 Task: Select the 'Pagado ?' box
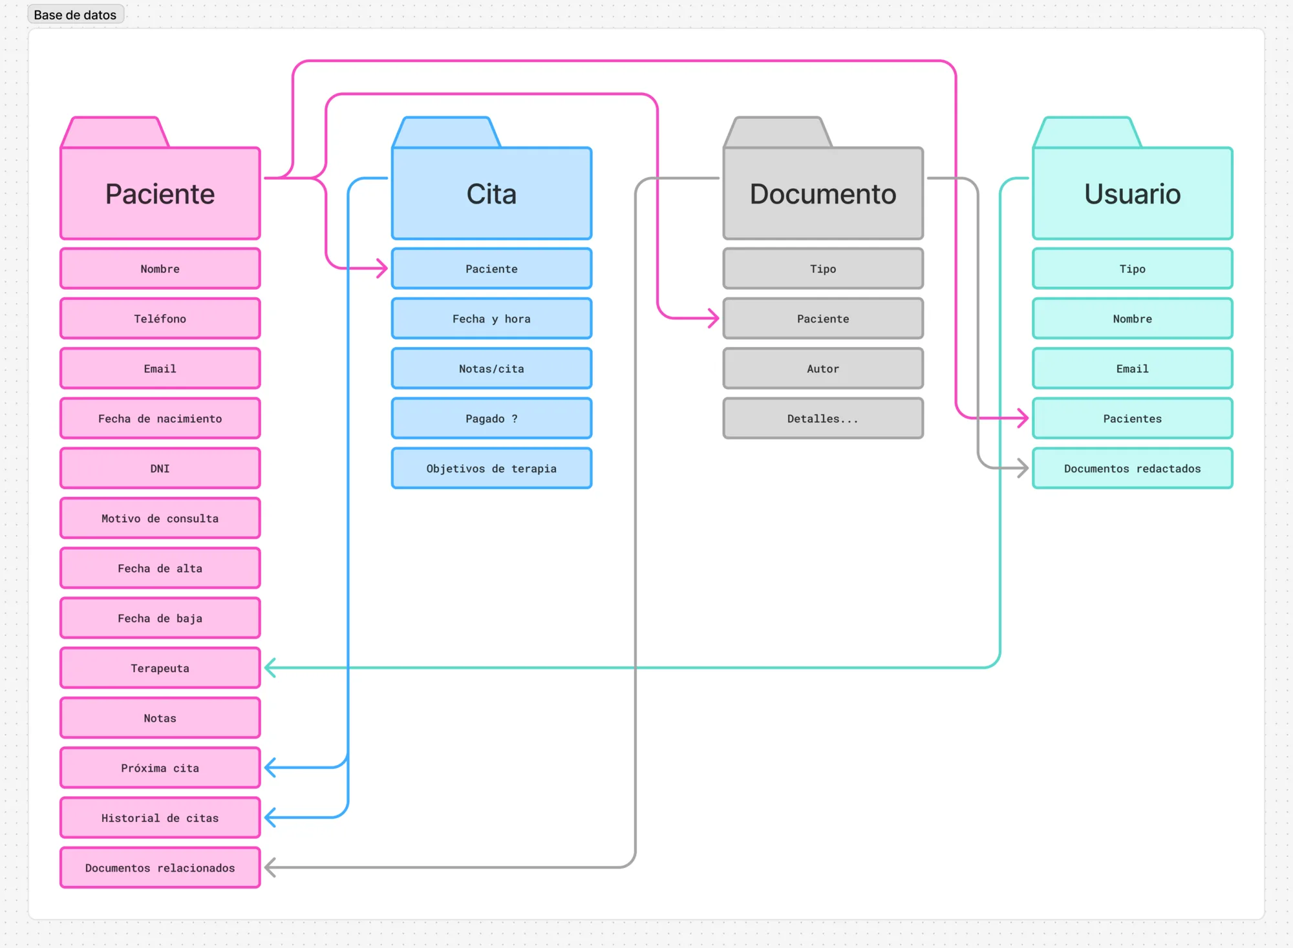(x=491, y=419)
